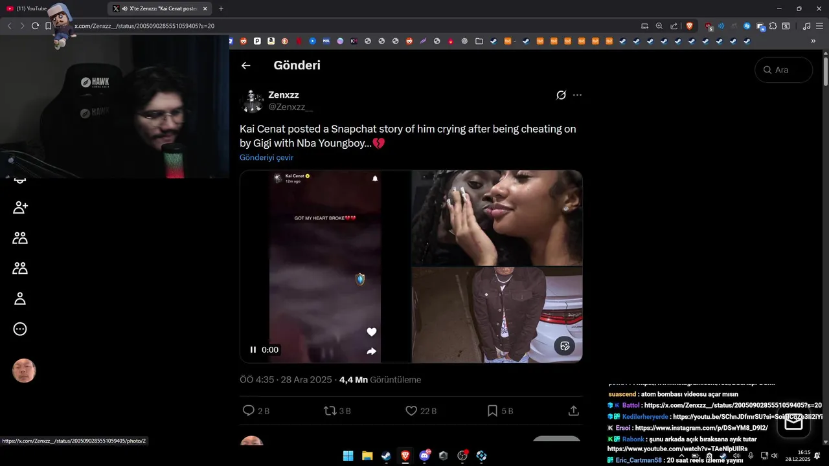Open the edit-image icon on the car photo

pyautogui.click(x=565, y=346)
